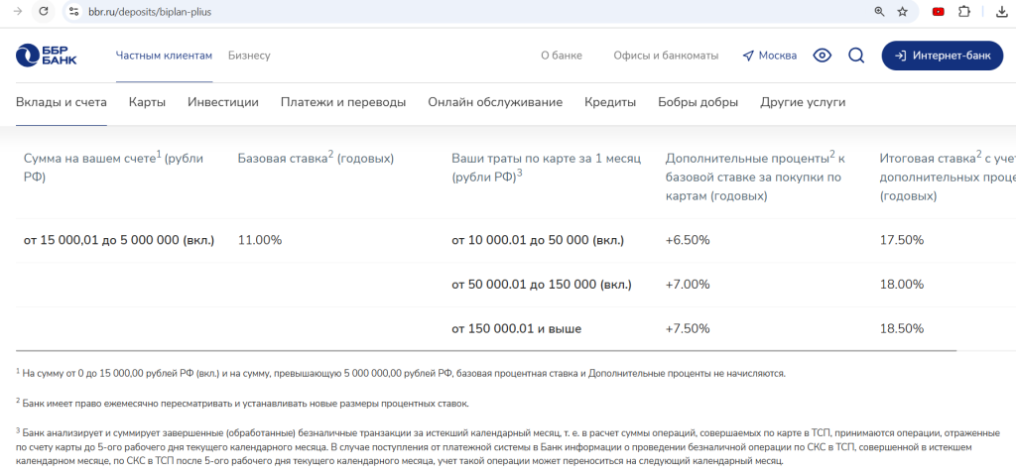Viewport: 1016px width, 476px height.
Task: Click the 18.00% total rate cell
Action: click(x=901, y=285)
